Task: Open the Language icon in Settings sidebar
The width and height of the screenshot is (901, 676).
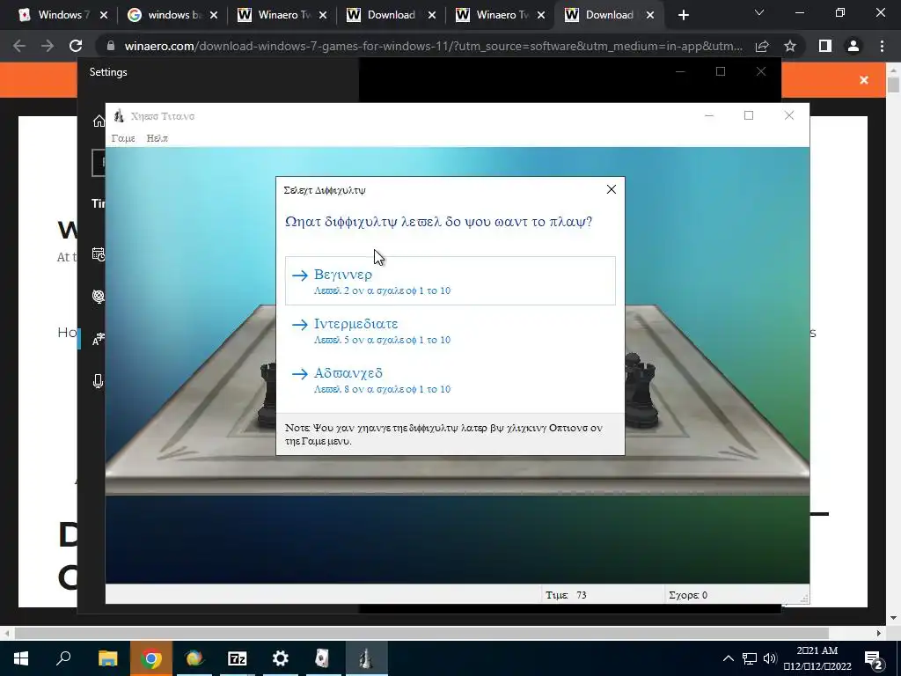Action: pos(99,340)
